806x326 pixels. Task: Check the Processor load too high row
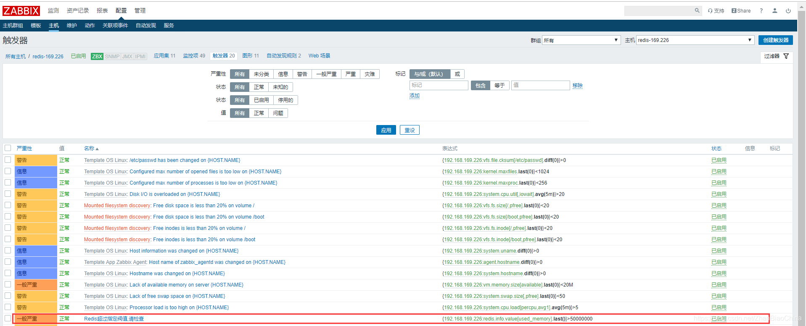point(8,307)
